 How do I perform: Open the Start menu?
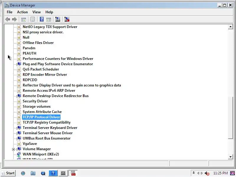pos(9,173)
